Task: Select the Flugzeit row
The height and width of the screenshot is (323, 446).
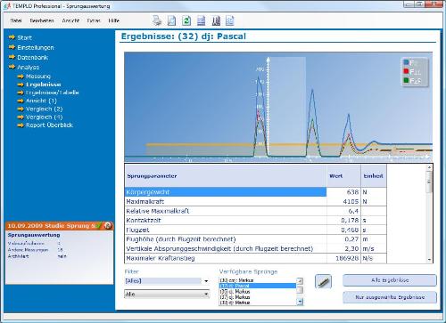Action: coord(256,230)
